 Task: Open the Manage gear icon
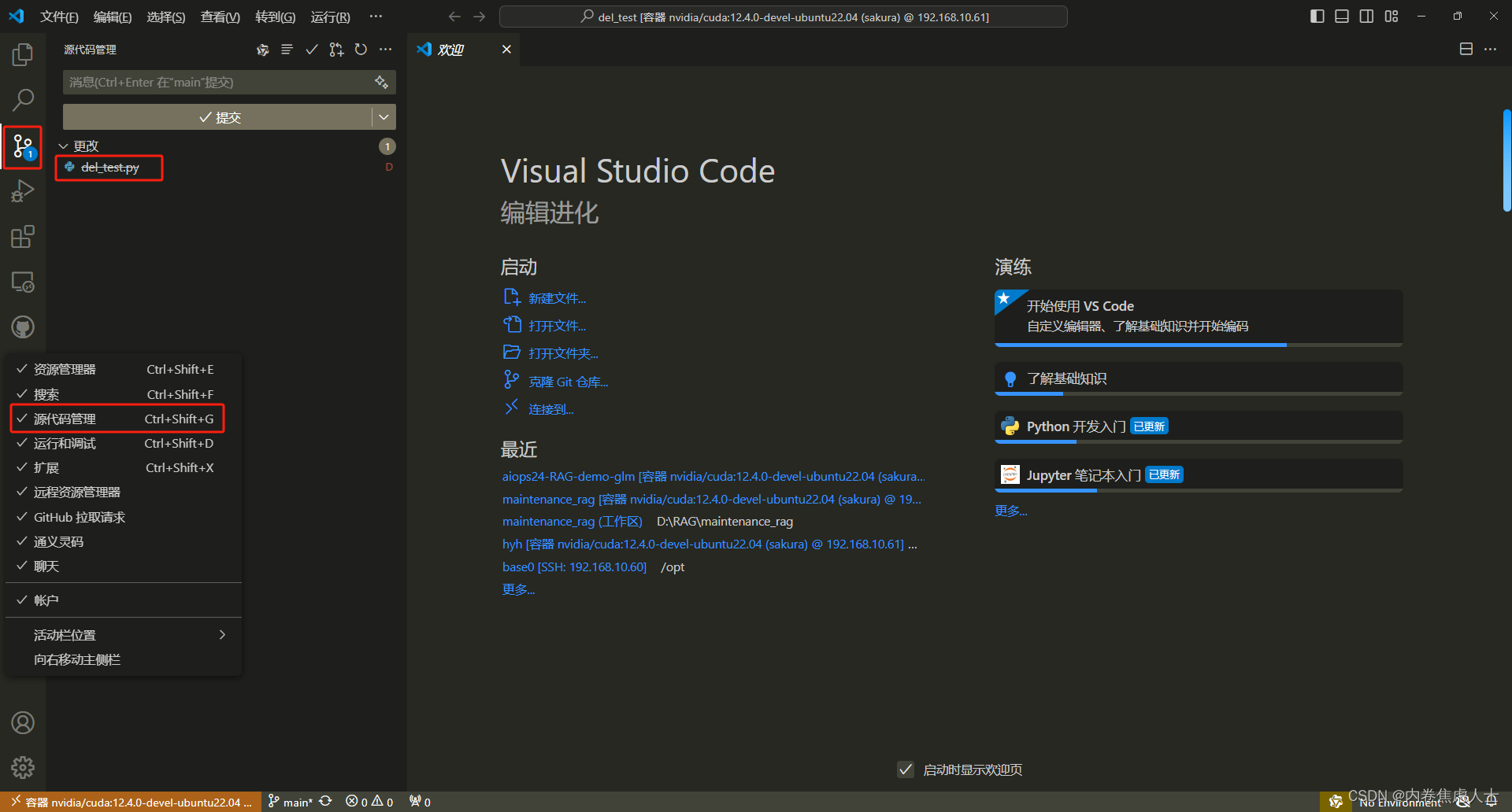point(23,767)
